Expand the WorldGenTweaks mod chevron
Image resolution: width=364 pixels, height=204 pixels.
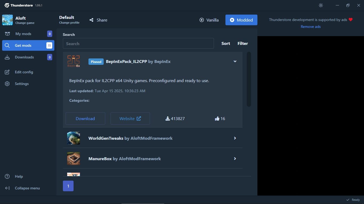(x=235, y=138)
